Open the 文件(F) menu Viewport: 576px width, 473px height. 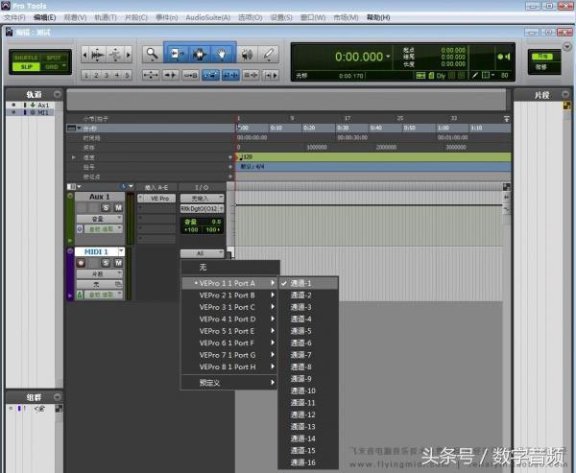[14, 17]
